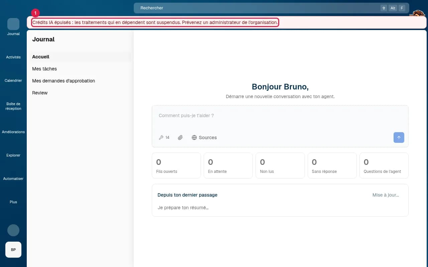Send the message with the arrow button
Viewport: 428px width, 267px height.
[x=399, y=138]
